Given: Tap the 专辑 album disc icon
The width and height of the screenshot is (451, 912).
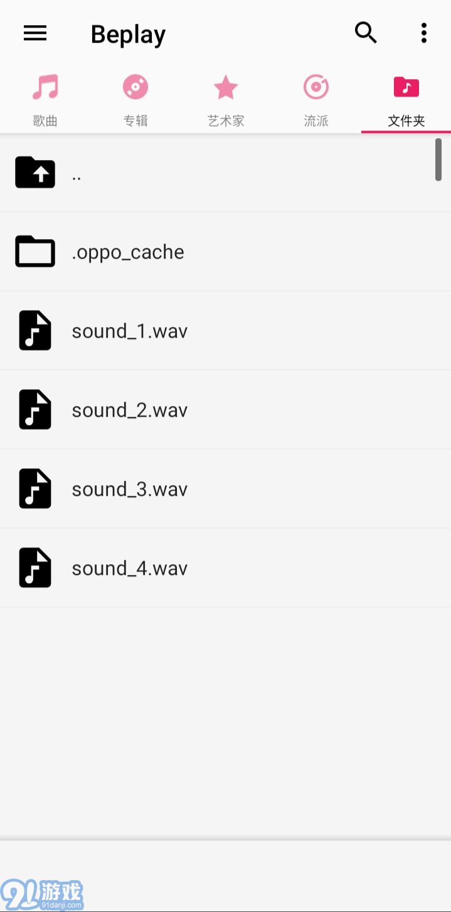Looking at the screenshot, I should tap(135, 87).
